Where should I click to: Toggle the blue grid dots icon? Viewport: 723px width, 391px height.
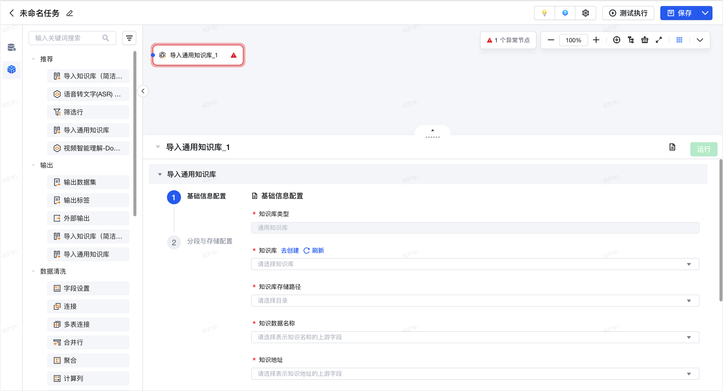679,40
